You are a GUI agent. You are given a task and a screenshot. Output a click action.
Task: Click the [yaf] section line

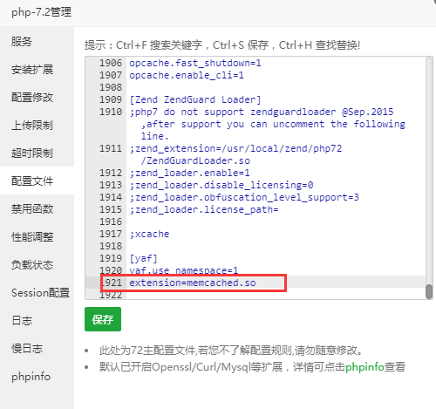pos(144,258)
